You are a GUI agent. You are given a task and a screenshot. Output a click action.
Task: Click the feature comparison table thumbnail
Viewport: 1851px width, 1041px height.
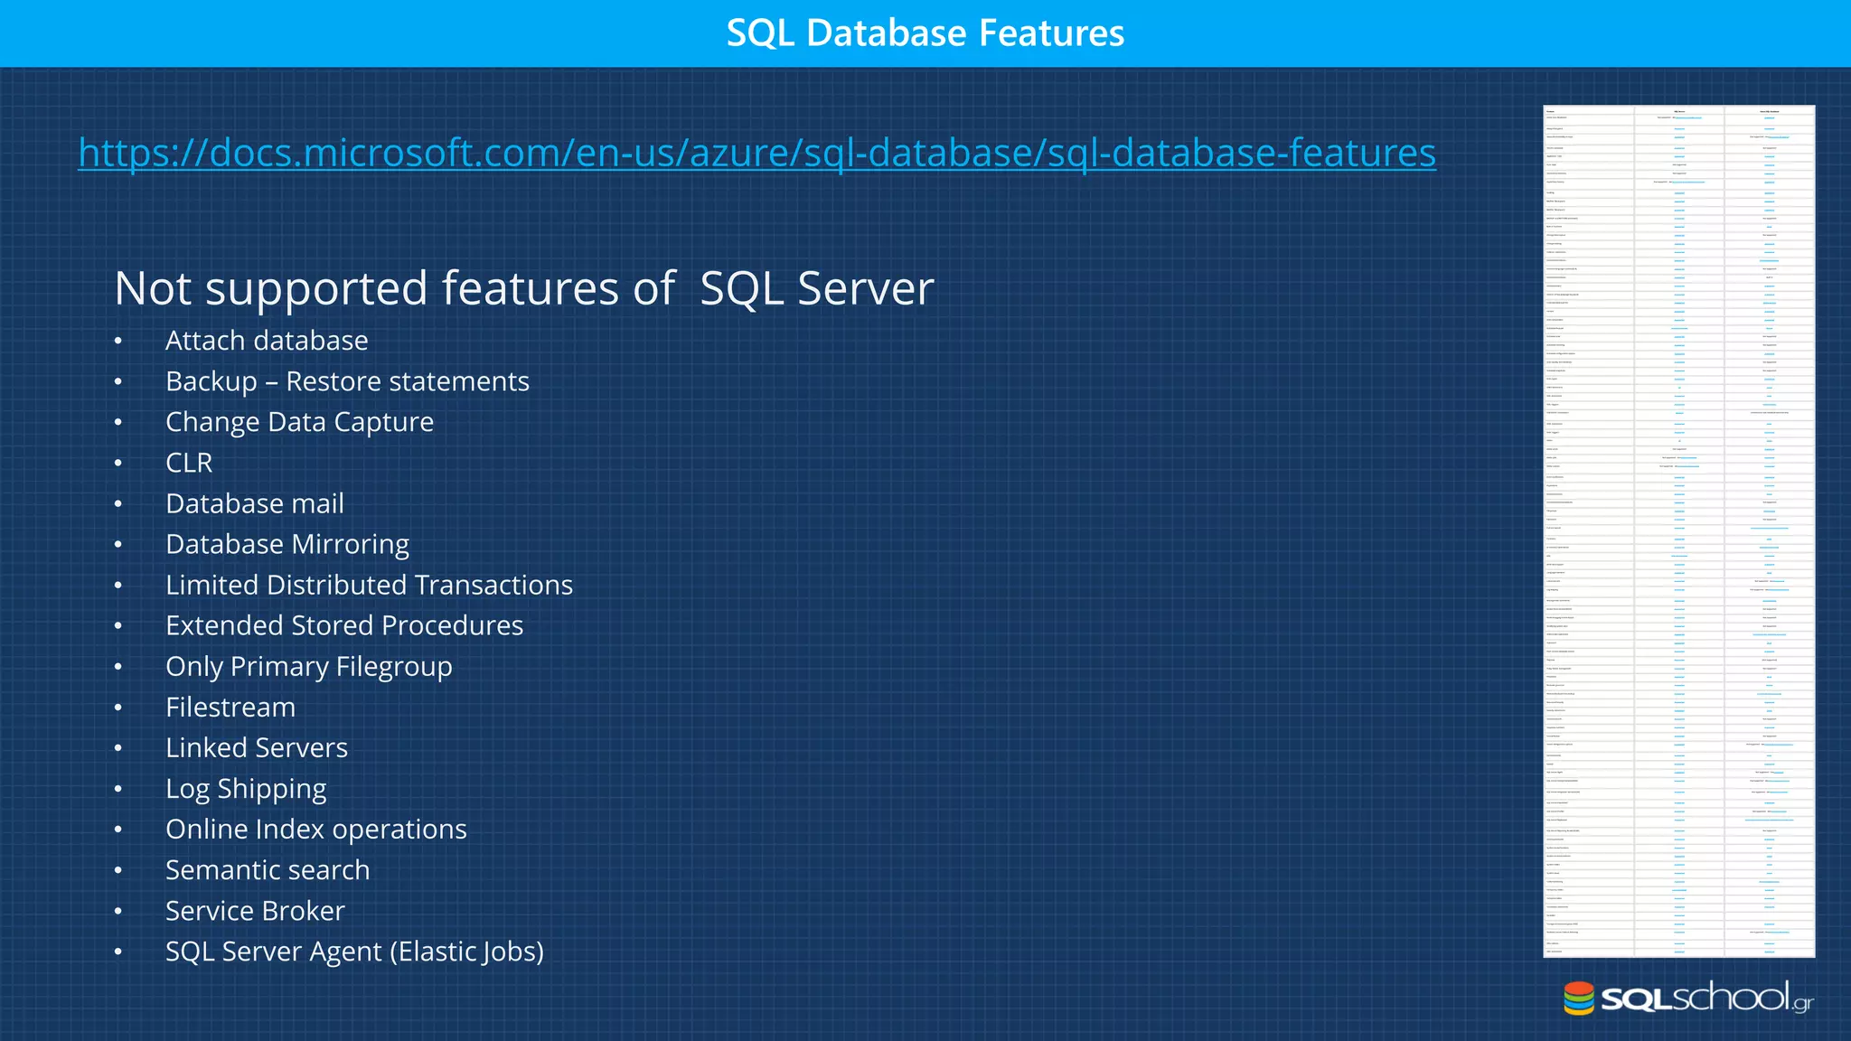click(x=1678, y=530)
